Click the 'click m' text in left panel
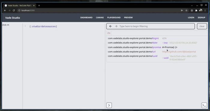This screenshot has width=210, height=111. click(6, 25)
